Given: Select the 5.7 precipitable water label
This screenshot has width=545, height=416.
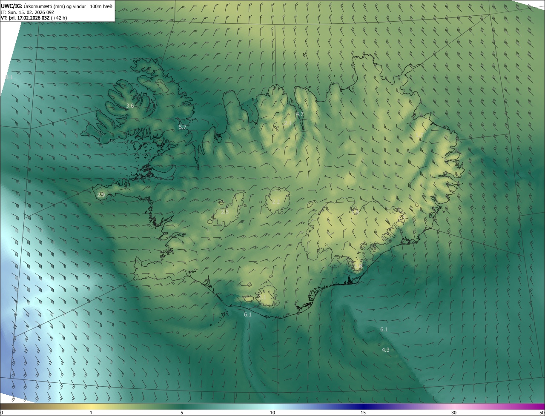Looking at the screenshot, I should click(x=183, y=127).
